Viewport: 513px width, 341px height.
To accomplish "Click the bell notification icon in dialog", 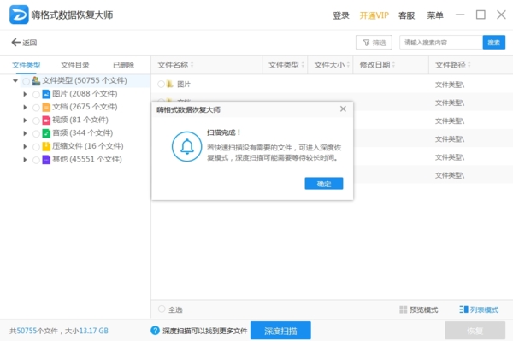I will (186, 147).
